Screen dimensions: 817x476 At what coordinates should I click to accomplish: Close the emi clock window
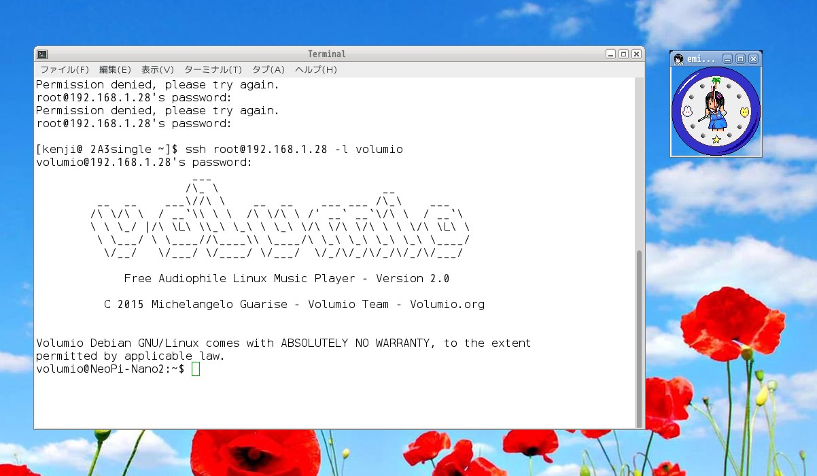pyautogui.click(x=753, y=59)
